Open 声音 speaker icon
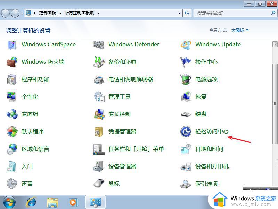 [x=12, y=184]
